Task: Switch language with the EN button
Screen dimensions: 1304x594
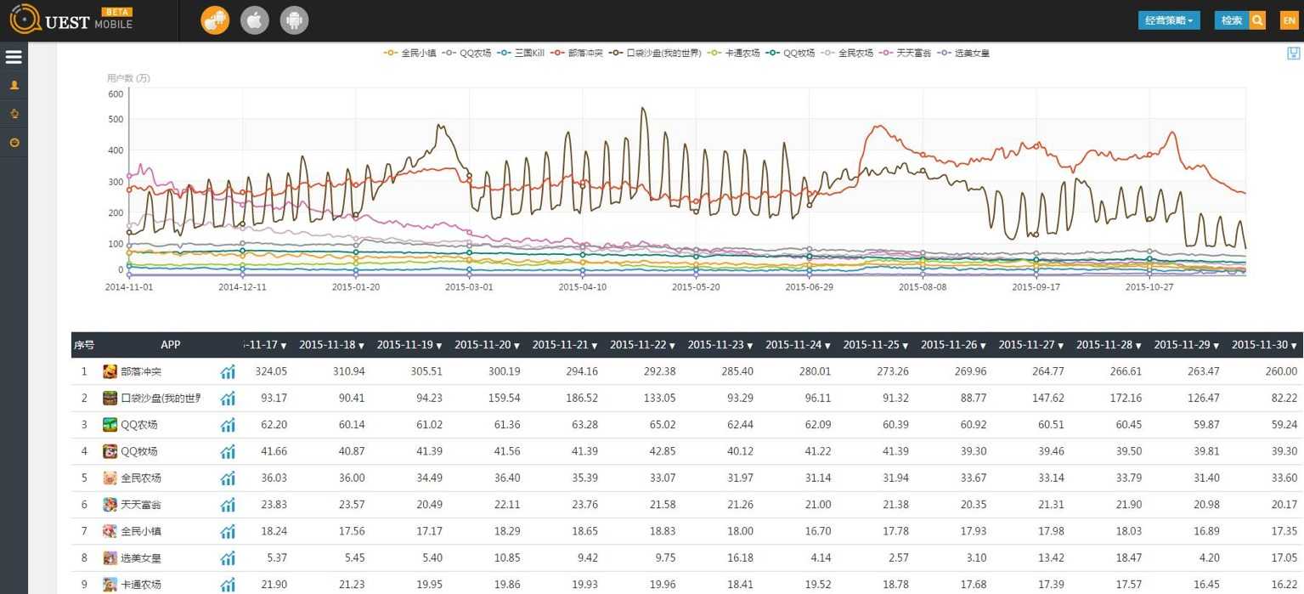Action: (1289, 20)
